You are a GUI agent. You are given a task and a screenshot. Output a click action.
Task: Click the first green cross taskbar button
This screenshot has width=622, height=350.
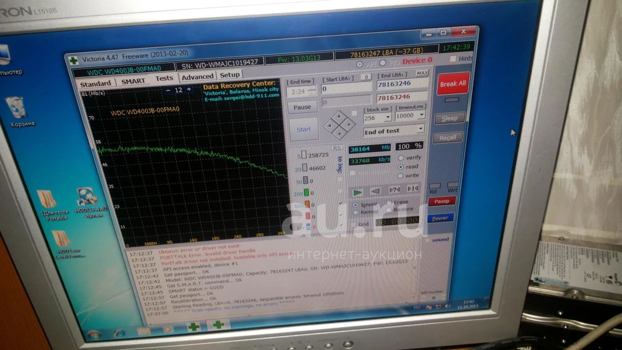point(193,327)
